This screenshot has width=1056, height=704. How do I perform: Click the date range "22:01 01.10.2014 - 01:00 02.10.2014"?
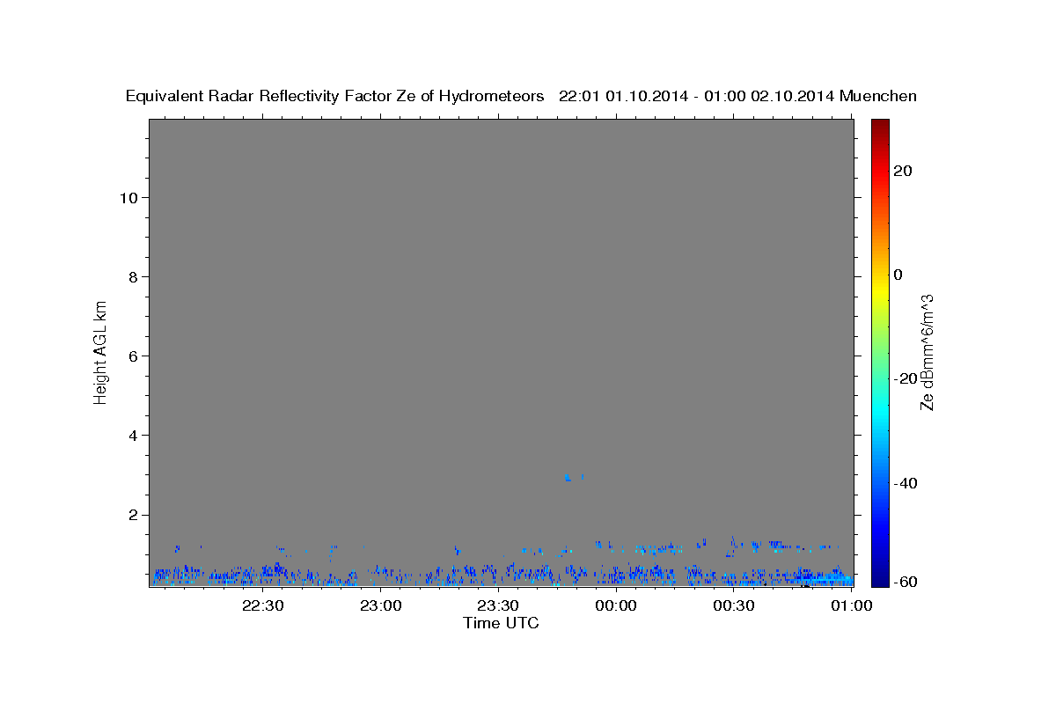(x=697, y=96)
